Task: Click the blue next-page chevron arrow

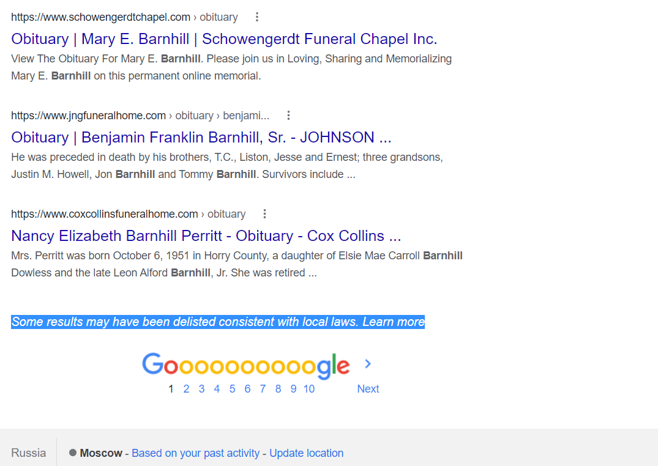Action: tap(368, 364)
